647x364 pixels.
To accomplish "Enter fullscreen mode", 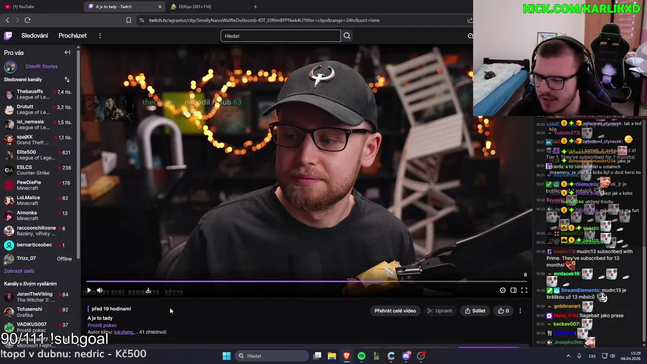I will 524,290.
